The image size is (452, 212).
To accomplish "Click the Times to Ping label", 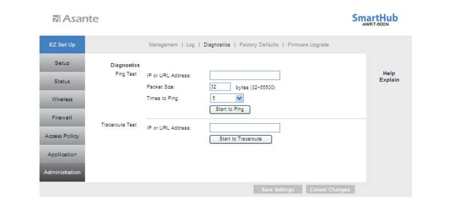I will click(x=163, y=98).
